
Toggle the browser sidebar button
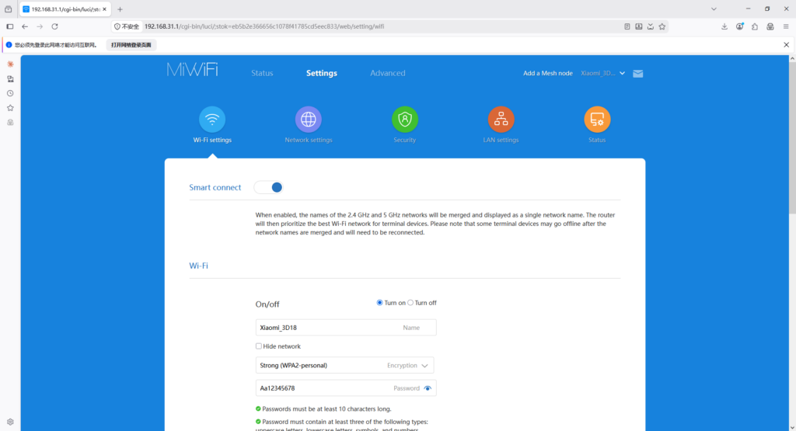coord(9,26)
